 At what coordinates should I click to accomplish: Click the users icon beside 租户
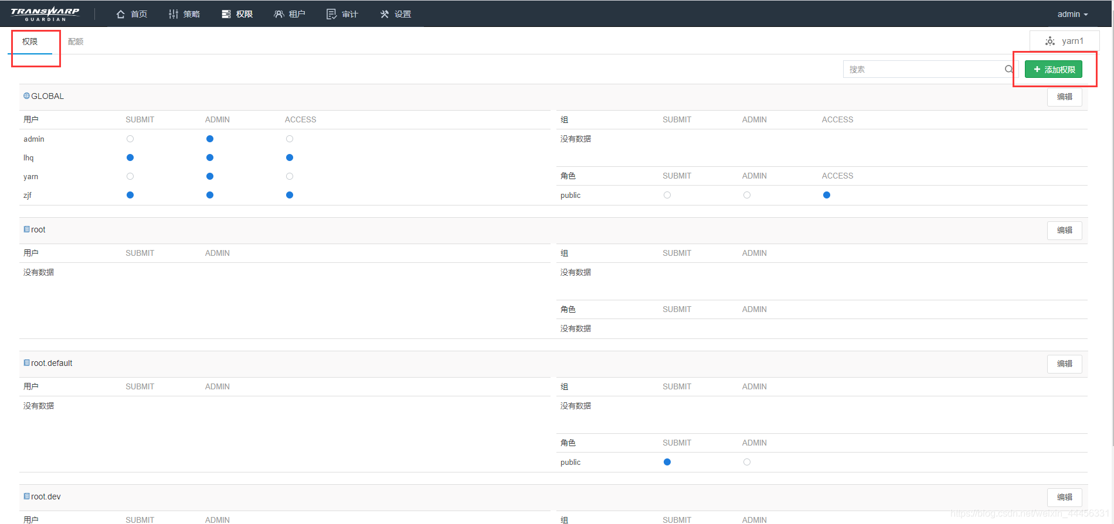pos(279,14)
